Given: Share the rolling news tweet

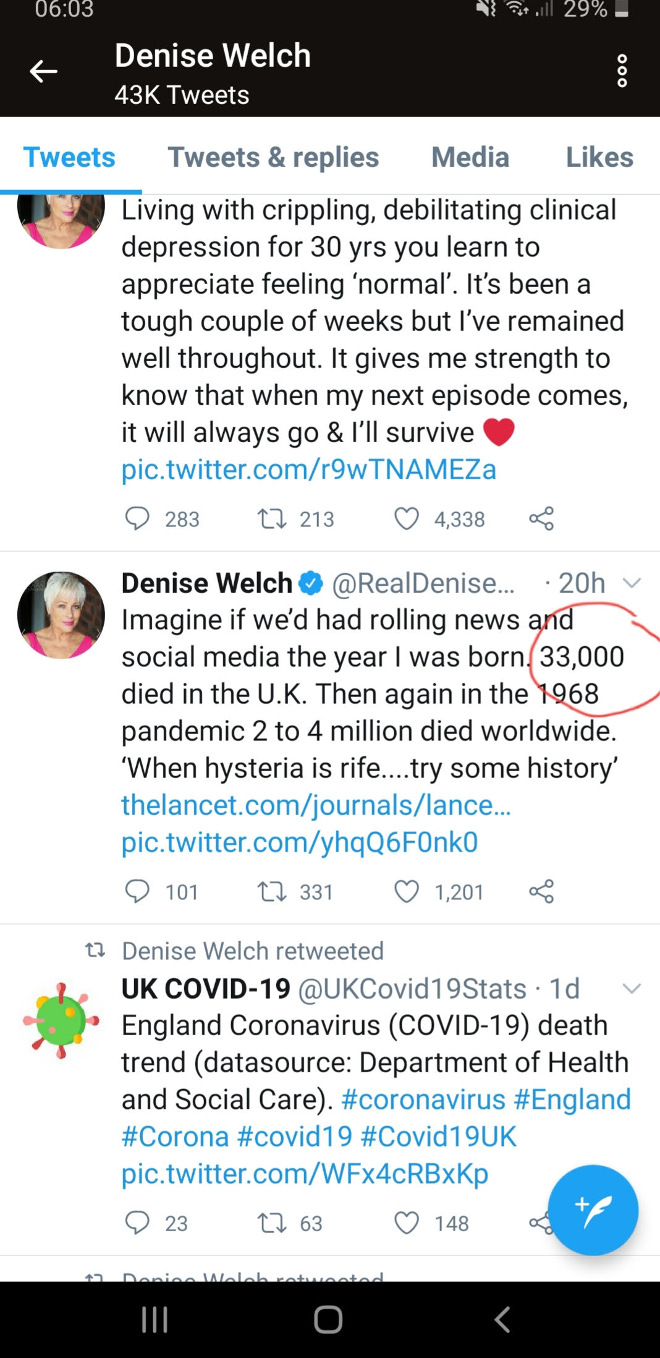Looking at the screenshot, I should 541,891.
